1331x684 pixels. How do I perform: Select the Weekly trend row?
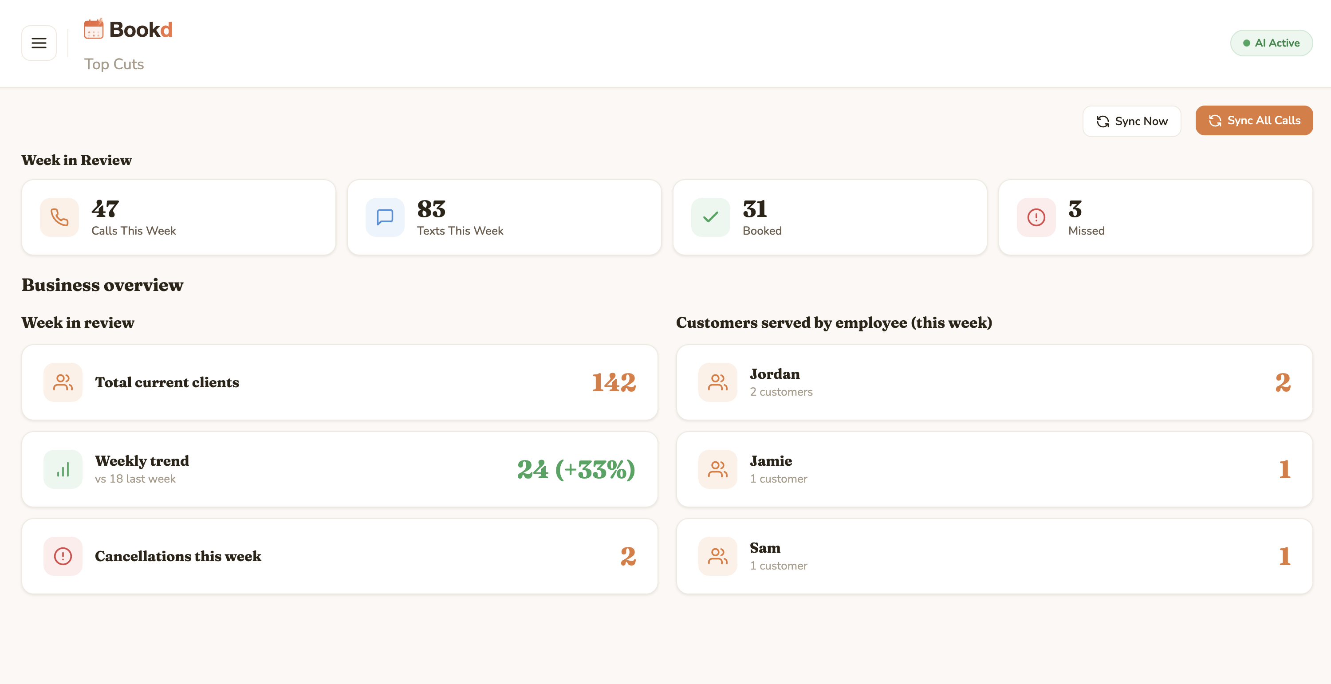339,470
